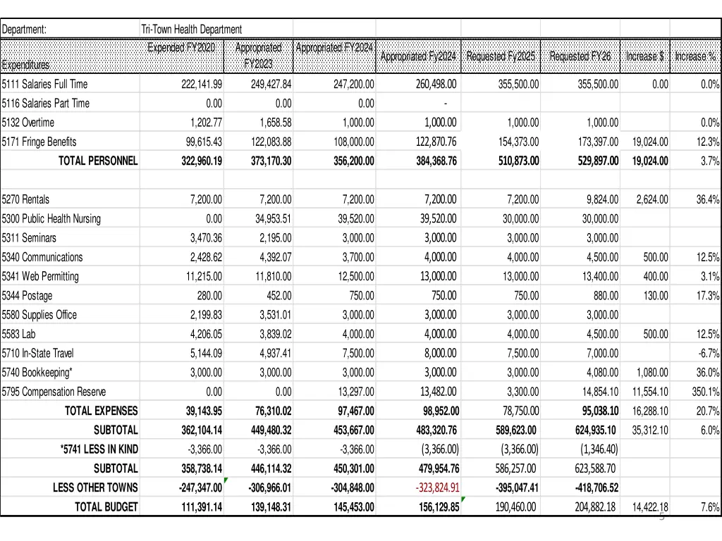Viewport: 722px width, 541px height.
Task: Select the 'LESS OTHER TOWNS' row label
Action: (x=95, y=487)
